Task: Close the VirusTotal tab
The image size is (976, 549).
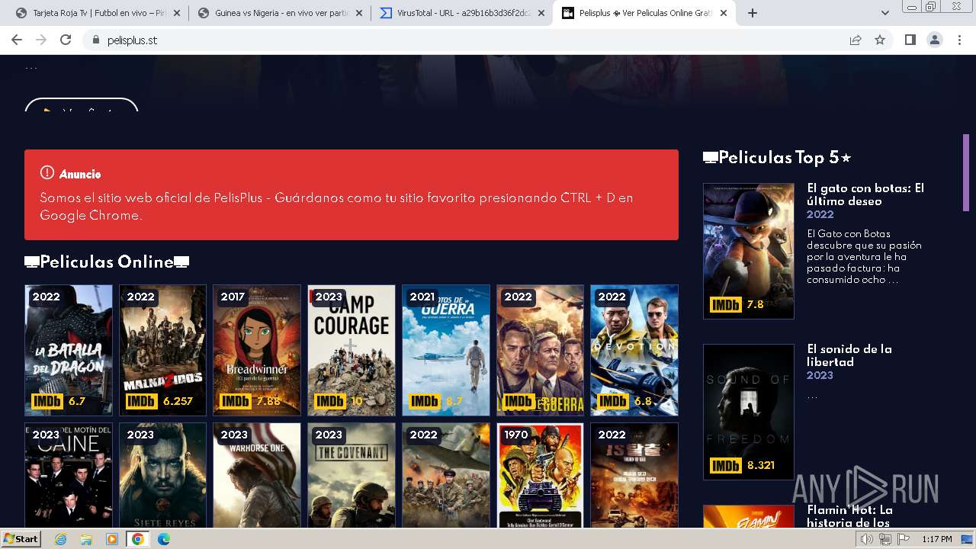Action: (x=541, y=13)
